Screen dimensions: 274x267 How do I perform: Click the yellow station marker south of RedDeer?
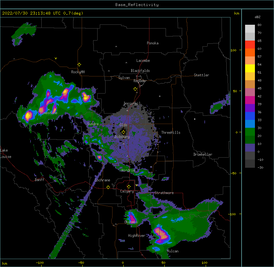(135, 89)
